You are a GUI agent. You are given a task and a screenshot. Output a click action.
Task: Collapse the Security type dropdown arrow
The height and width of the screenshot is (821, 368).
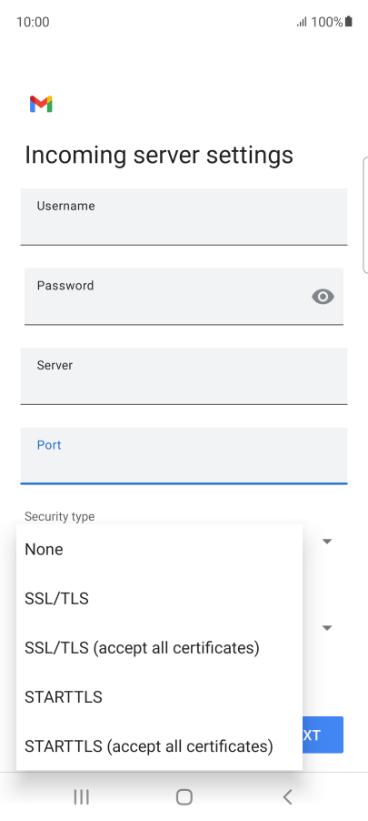coord(327,542)
